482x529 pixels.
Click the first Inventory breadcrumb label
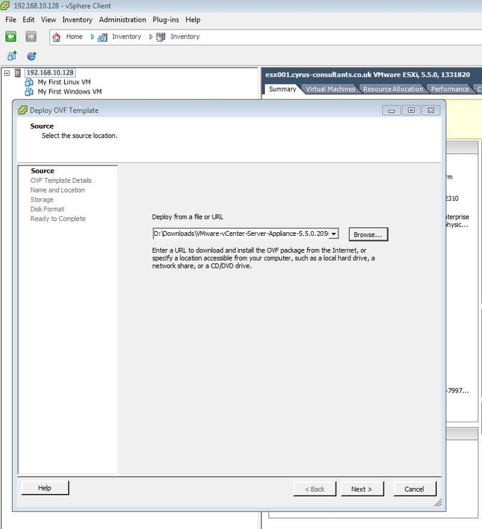127,36
